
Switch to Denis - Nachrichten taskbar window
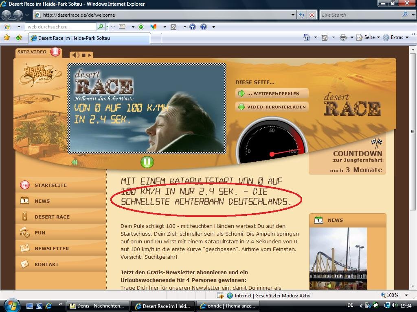pos(97,306)
